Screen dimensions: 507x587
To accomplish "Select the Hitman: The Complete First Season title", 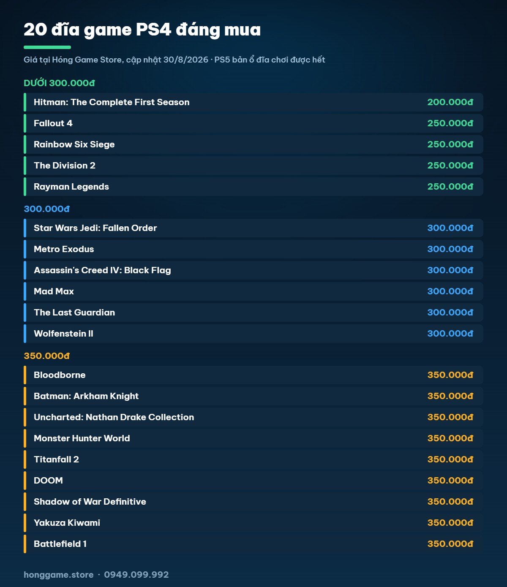I will [x=112, y=102].
